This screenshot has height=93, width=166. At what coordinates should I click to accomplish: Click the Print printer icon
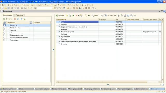[22, 8]
